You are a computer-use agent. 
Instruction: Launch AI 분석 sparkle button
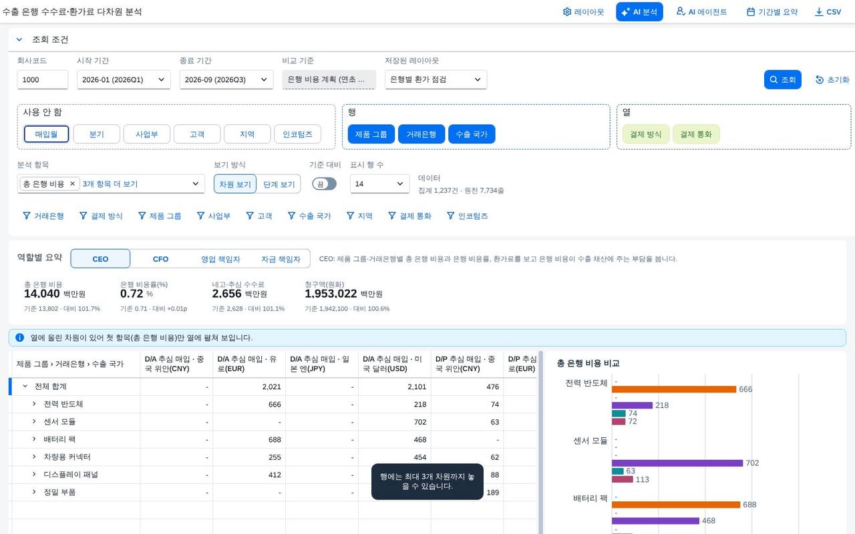click(639, 12)
